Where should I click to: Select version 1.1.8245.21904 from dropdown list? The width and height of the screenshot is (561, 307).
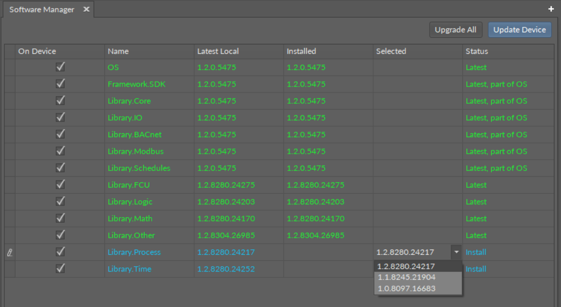[406, 277]
